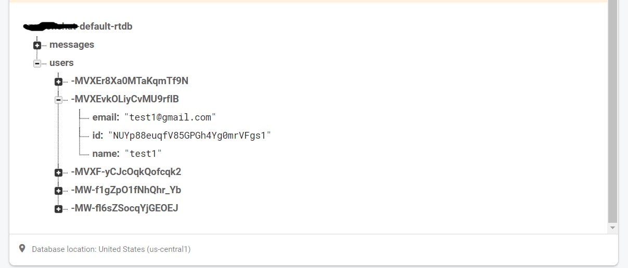Select the messages key label
The width and height of the screenshot is (628, 268).
coord(72,45)
